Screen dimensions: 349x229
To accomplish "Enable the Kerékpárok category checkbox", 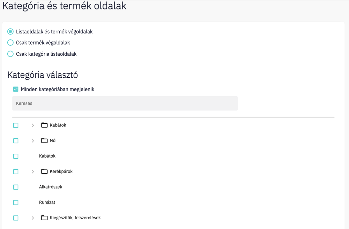I will coord(16,171).
